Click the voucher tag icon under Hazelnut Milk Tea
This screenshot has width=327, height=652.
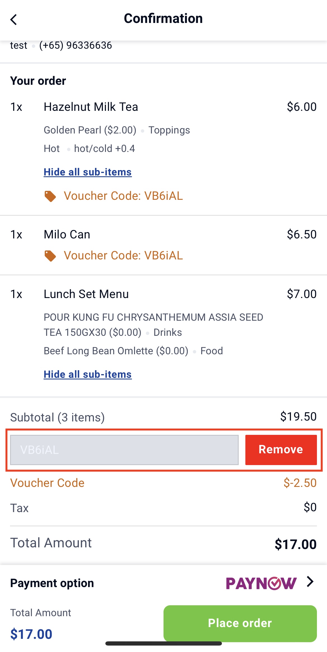click(x=50, y=196)
